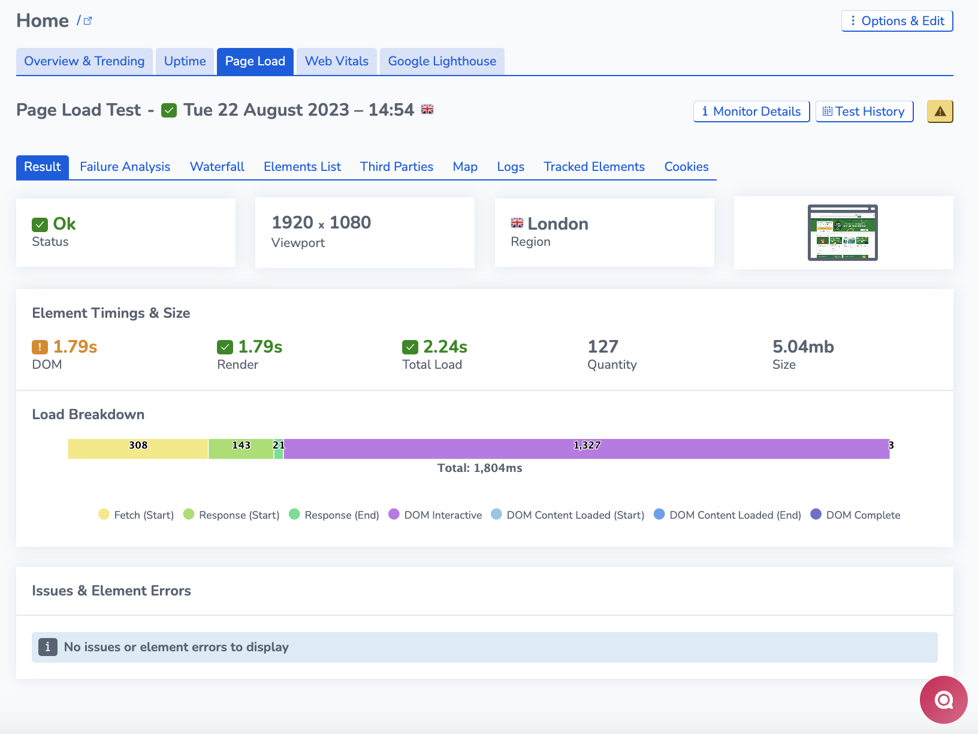978x734 pixels.
Task: Click the London region flag icon
Action: point(517,222)
